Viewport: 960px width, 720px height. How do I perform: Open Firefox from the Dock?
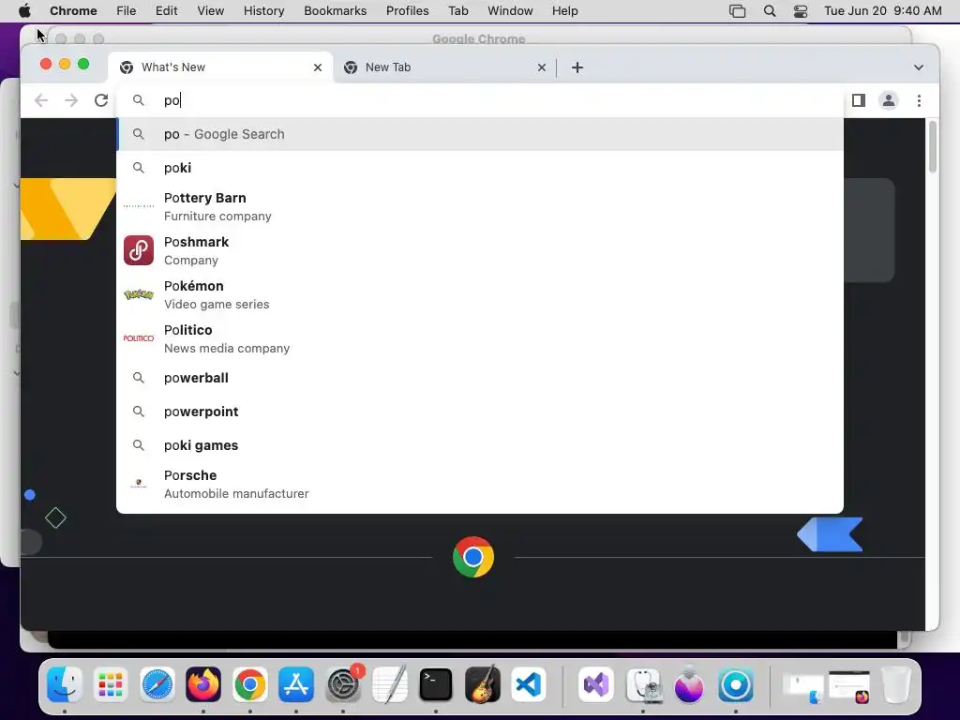click(203, 684)
